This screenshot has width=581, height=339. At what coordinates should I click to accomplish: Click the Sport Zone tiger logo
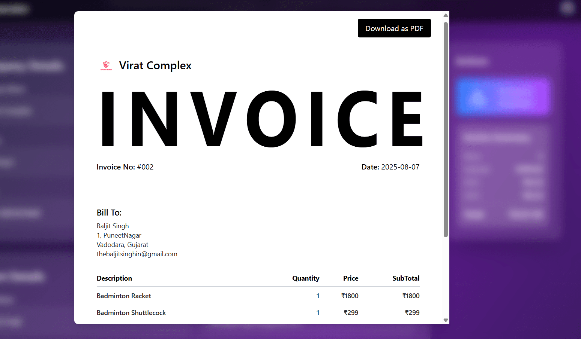point(106,65)
